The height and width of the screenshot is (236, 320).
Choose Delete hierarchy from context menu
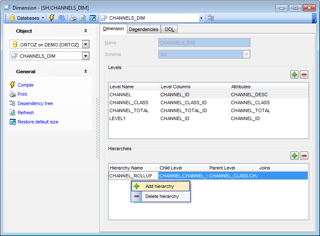(162, 196)
